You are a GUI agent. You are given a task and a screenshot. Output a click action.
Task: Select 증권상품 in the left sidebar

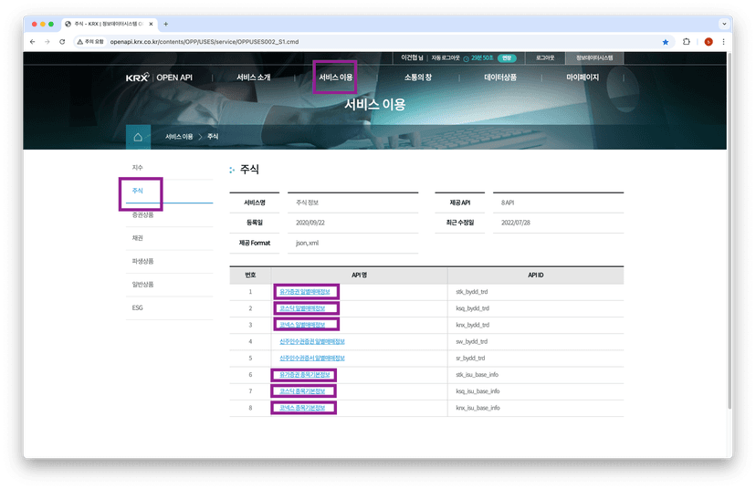pos(142,215)
